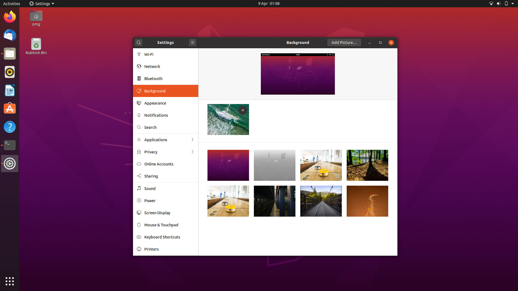Click the Add Picture... button

[x=344, y=43]
